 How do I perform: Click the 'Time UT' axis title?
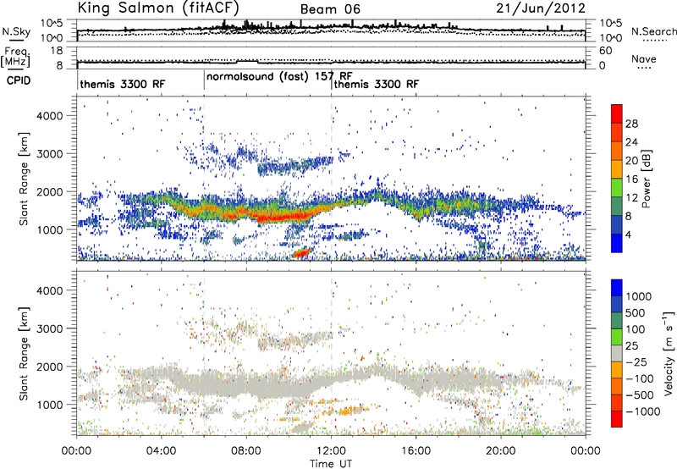[331, 464]
